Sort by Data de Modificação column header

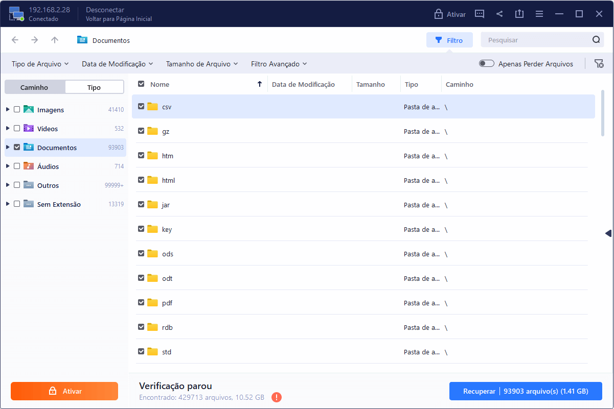303,84
